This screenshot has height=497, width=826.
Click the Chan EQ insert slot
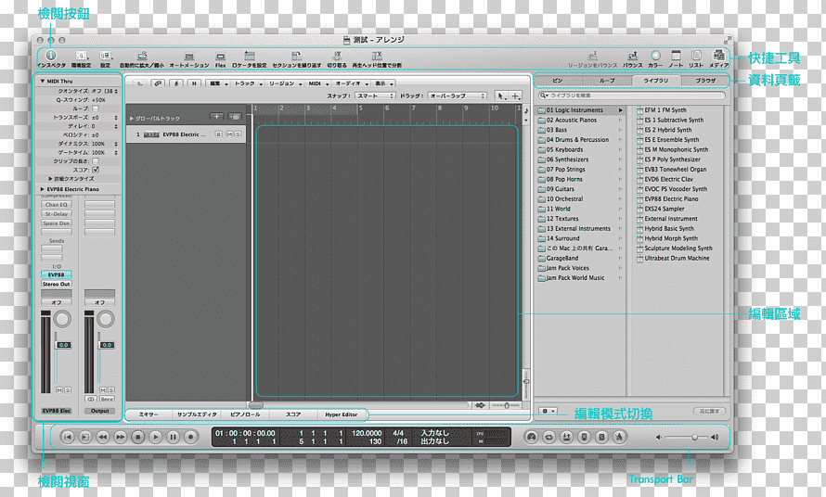click(56, 204)
